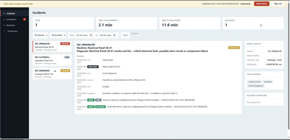Screen dimensions: 290x140
Task: Select incident INC-0f86d0e3f6 Electrical Panel card
Action: 52,46
